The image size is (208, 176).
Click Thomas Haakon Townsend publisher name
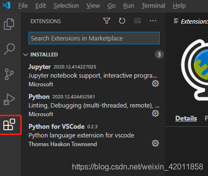[x=63, y=144]
